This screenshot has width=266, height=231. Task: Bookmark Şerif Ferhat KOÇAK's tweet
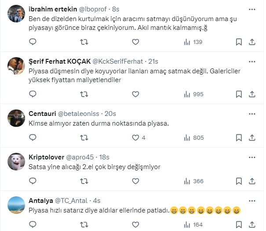tap(239, 94)
